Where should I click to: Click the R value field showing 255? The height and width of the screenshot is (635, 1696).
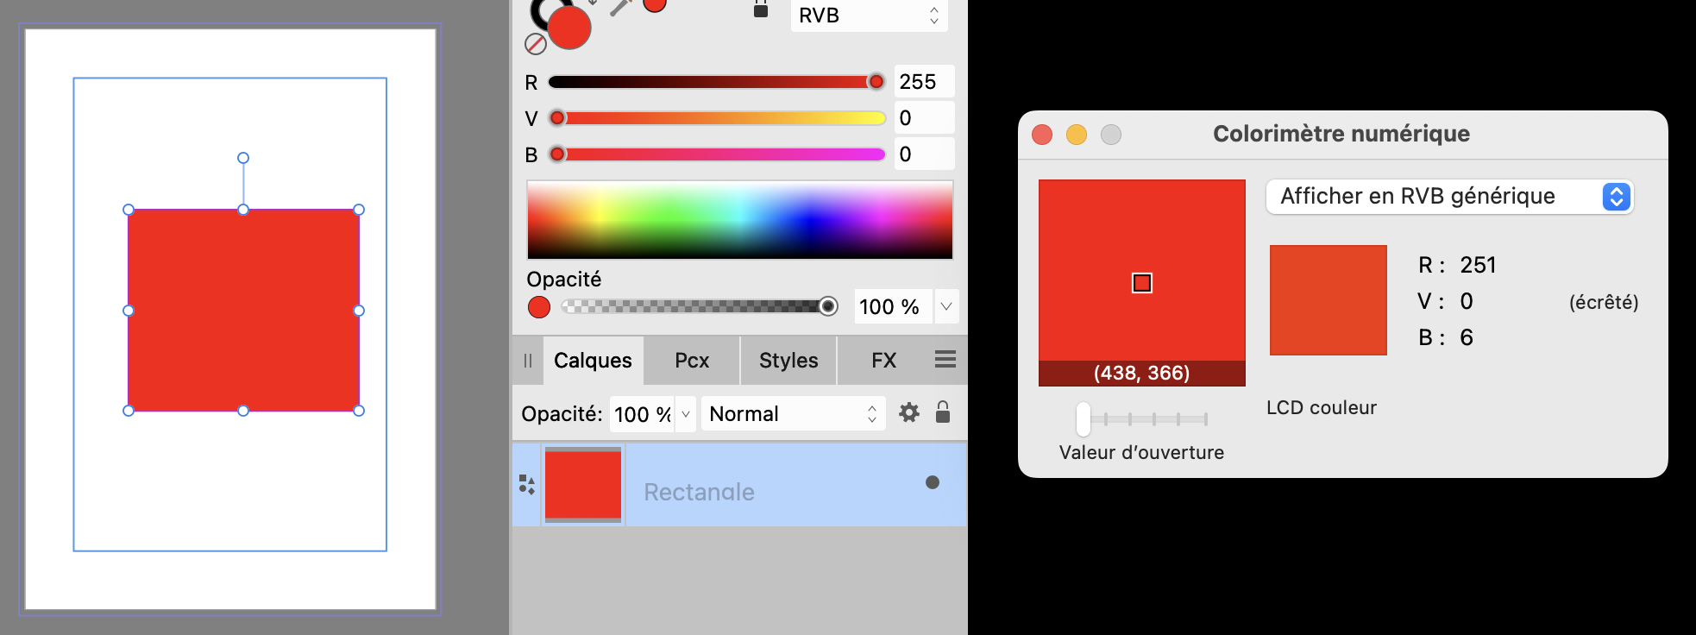coord(923,82)
